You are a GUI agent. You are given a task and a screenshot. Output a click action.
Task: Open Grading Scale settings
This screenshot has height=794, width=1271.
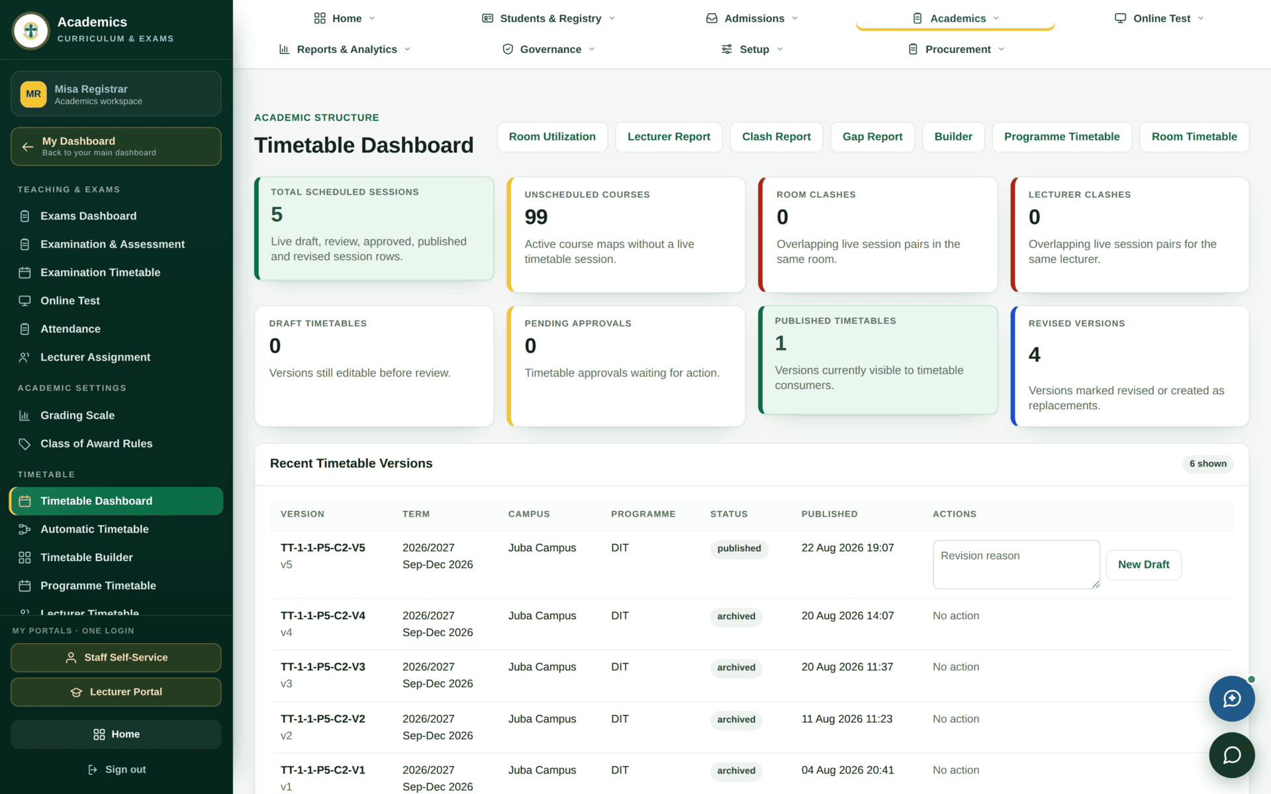pyautogui.click(x=117, y=416)
